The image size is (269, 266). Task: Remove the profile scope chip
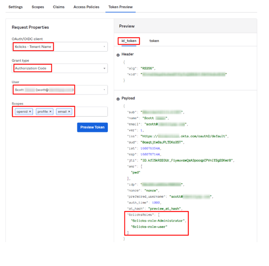50,111
